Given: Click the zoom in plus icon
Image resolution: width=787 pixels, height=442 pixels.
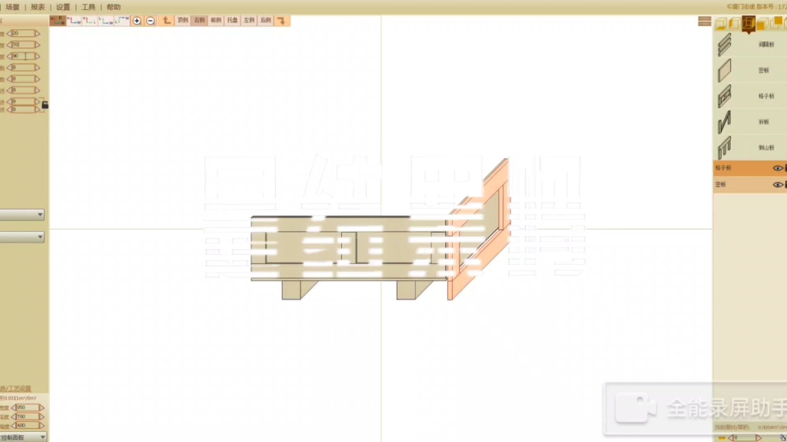Looking at the screenshot, I should coord(137,21).
